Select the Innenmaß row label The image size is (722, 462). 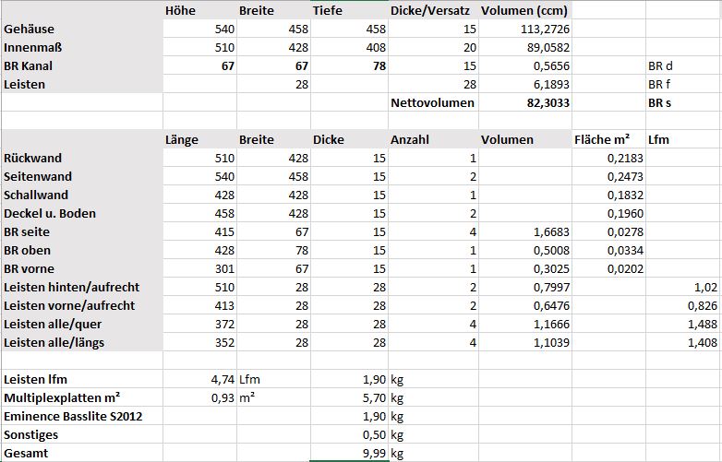[x=82, y=47]
